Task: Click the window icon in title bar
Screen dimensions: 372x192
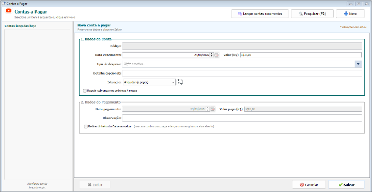Action: pyautogui.click(x=3, y=3)
